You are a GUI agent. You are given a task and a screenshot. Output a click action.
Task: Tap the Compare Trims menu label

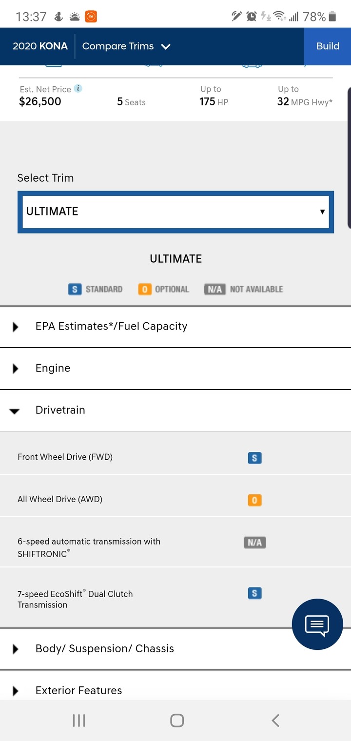(x=118, y=46)
